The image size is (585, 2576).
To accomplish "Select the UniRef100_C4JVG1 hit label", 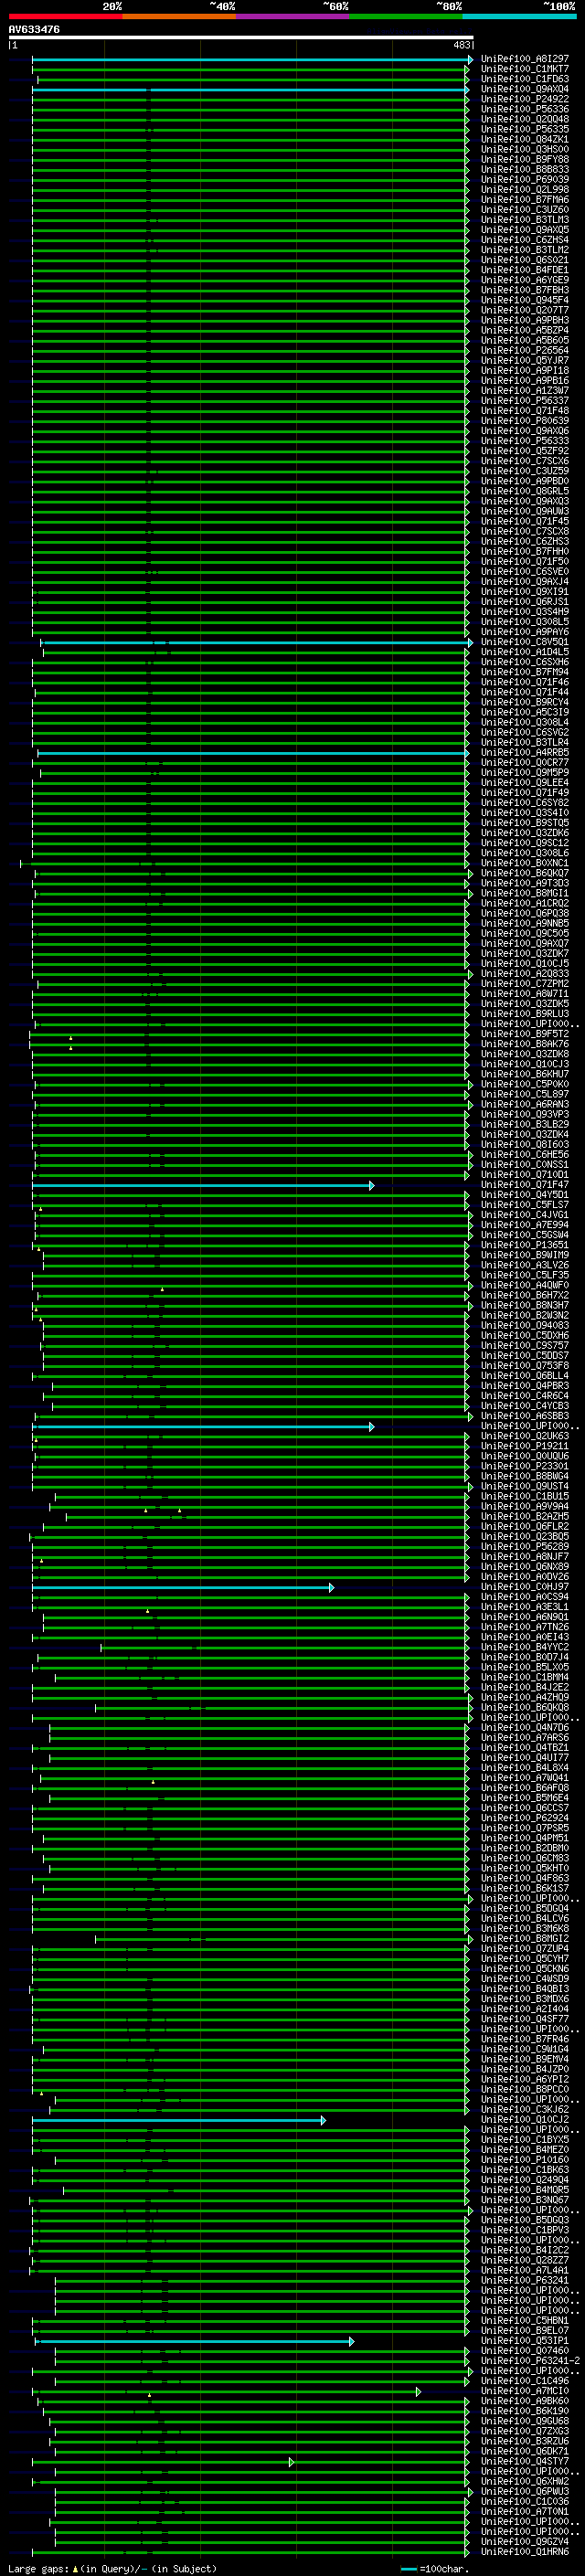I will point(525,1215).
